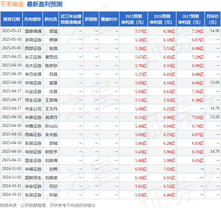Click analyst name 苏铖
The height and width of the screenshot is (208, 221).
tap(53, 143)
